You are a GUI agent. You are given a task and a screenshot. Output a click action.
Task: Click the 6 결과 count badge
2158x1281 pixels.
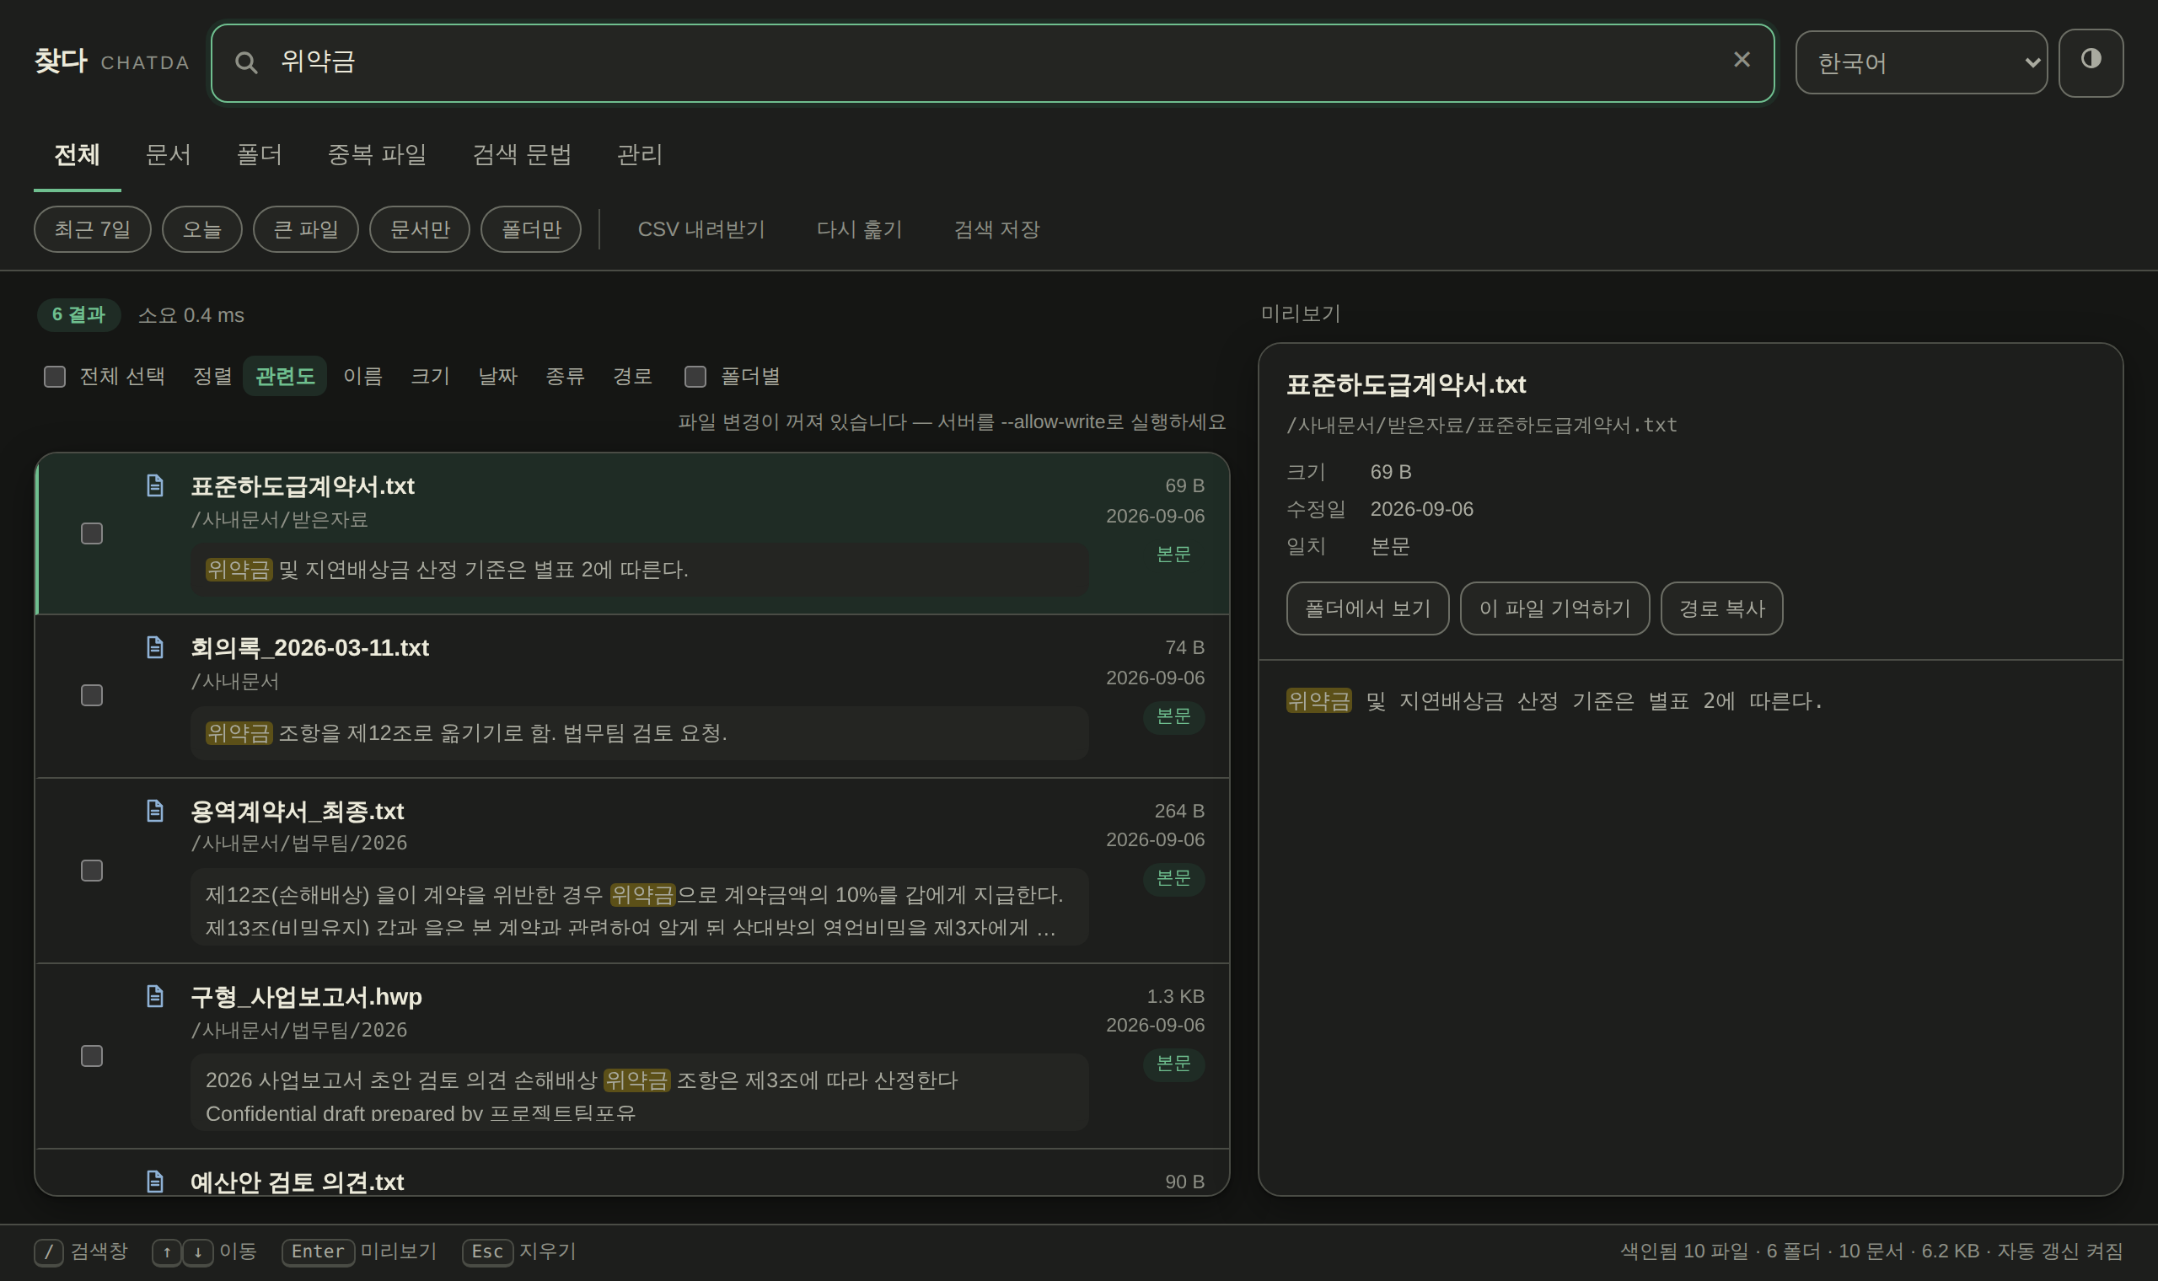click(x=78, y=315)
